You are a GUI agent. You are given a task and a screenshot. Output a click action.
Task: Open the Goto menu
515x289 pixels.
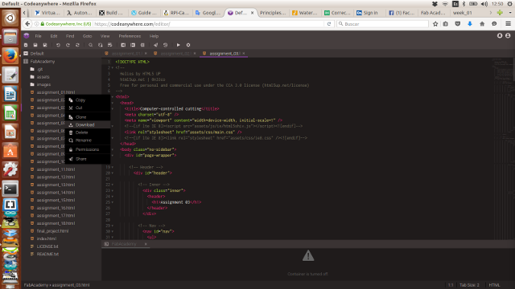(x=88, y=36)
